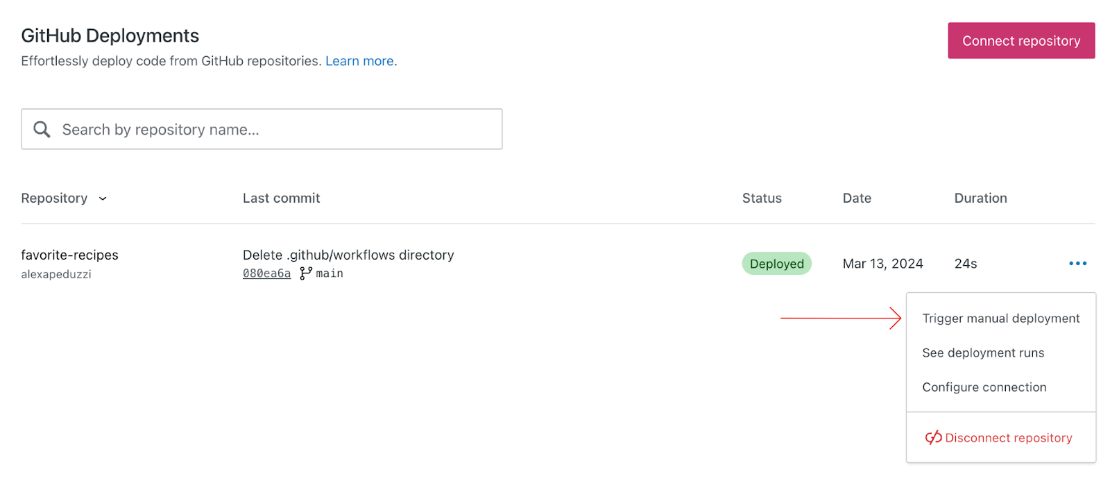
Task: Click the Duration column header
Action: coord(980,198)
